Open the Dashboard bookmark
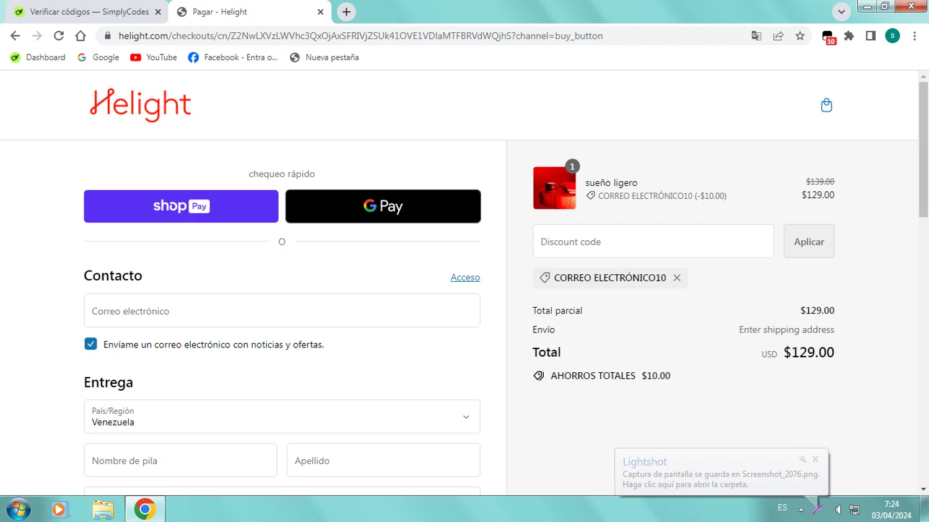 pos(38,57)
